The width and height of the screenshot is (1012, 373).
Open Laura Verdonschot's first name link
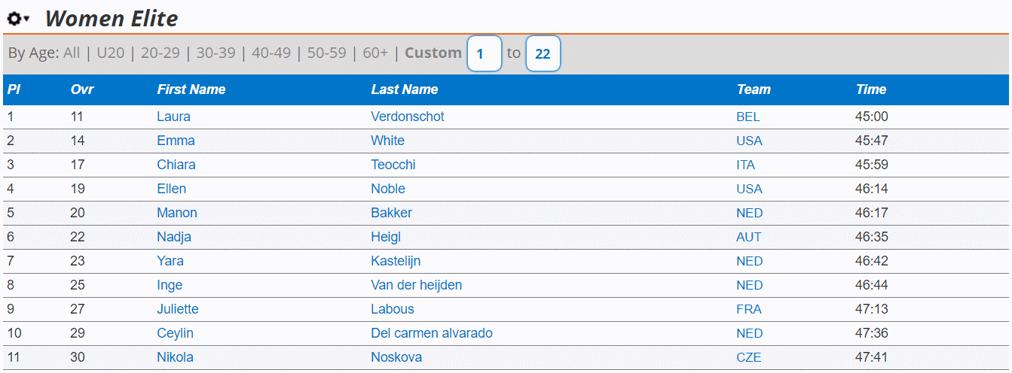(x=173, y=117)
